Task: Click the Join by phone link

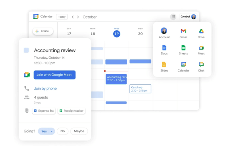Action: click(x=45, y=88)
